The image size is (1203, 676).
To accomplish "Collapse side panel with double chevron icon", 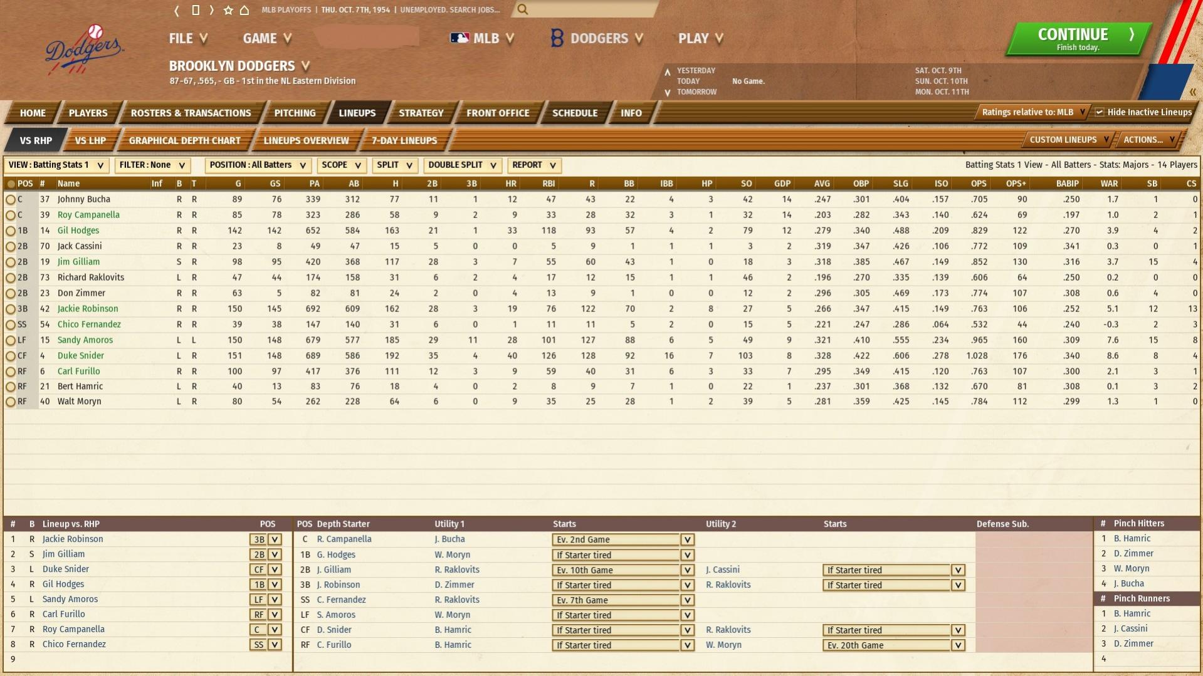I will [x=1192, y=92].
